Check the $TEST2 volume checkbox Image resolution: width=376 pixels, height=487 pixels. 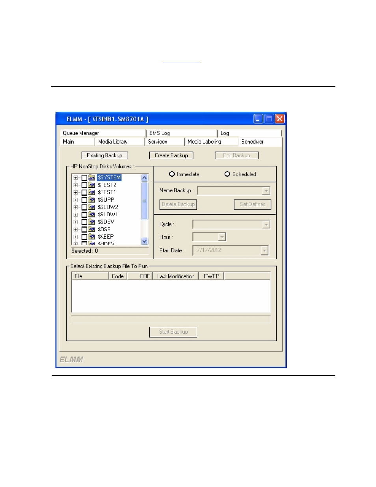(x=84, y=185)
